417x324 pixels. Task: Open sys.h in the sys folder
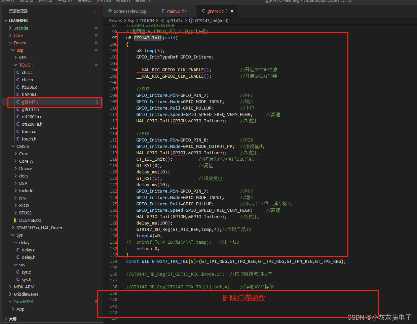click(x=26, y=279)
